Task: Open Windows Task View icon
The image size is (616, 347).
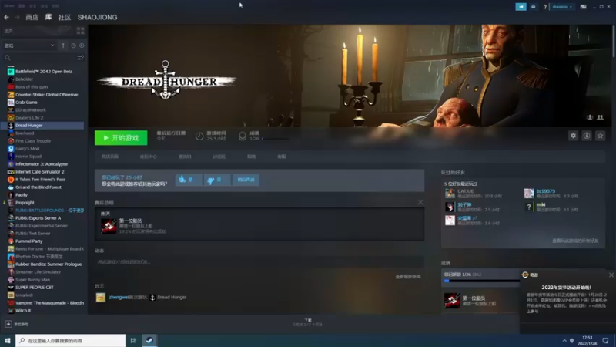Action: tap(133, 340)
